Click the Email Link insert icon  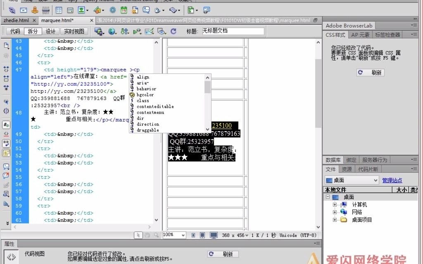24,10
